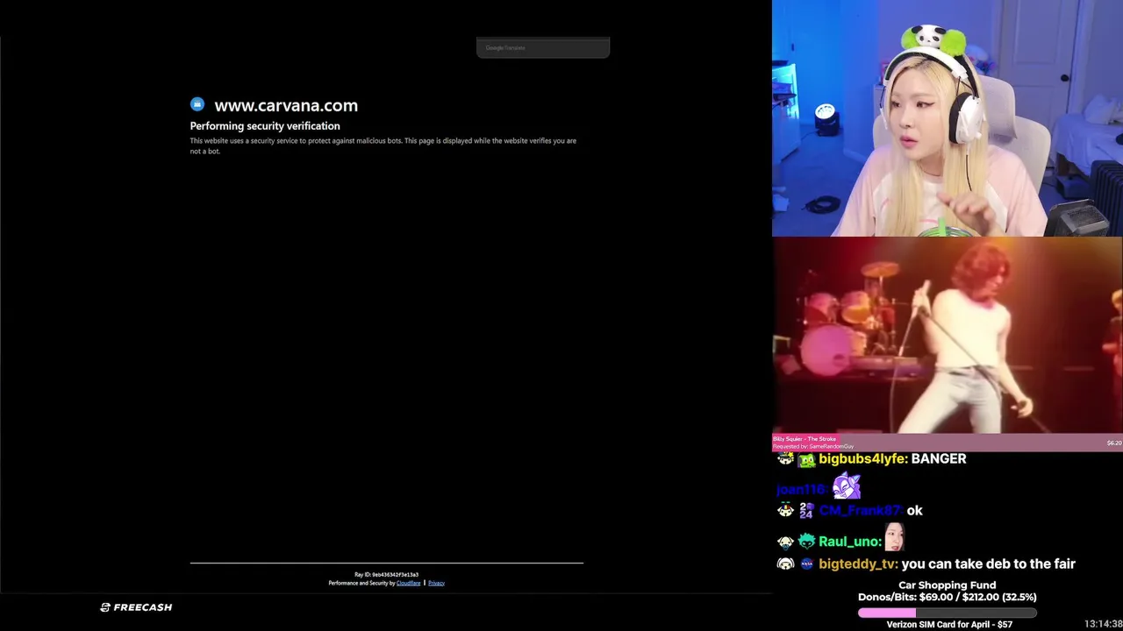Viewport: 1123px width, 631px height.
Task: Click 'you can take deb to the fair' message
Action: [988, 564]
